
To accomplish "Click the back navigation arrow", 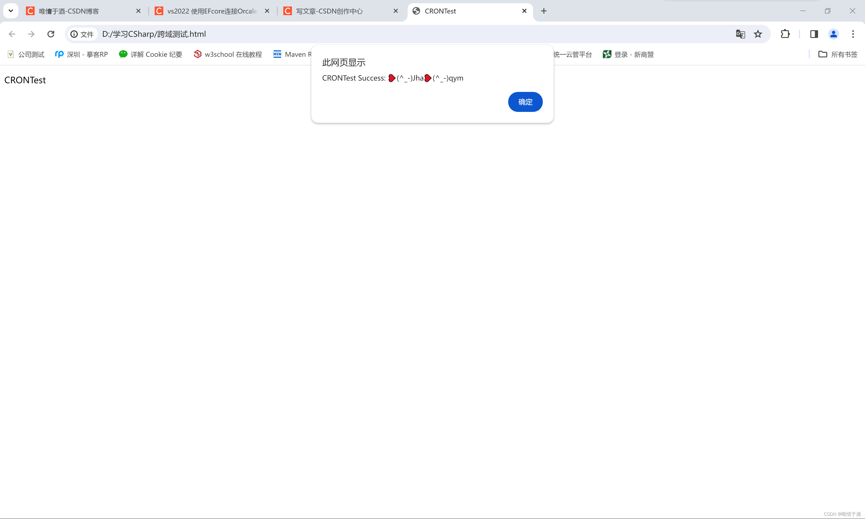I will (12, 34).
